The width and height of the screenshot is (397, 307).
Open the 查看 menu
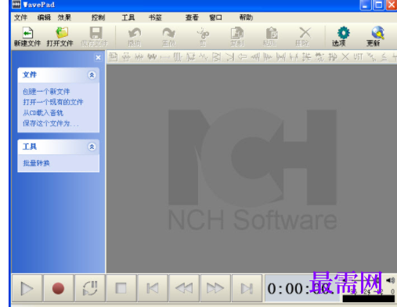pos(192,17)
